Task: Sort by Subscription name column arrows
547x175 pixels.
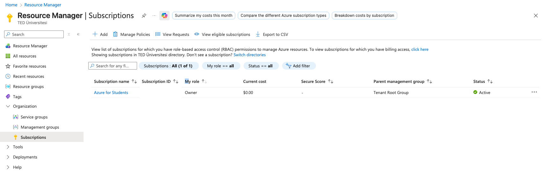Action: 134,82
